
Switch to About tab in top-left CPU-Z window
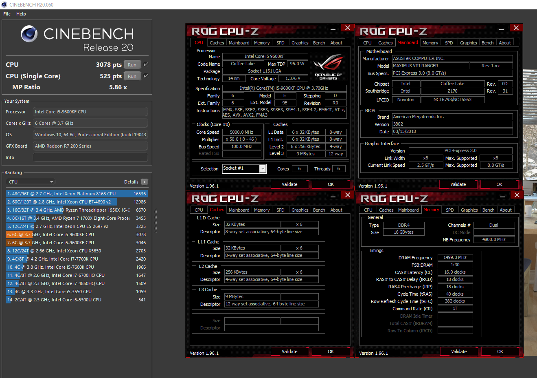pos(336,43)
